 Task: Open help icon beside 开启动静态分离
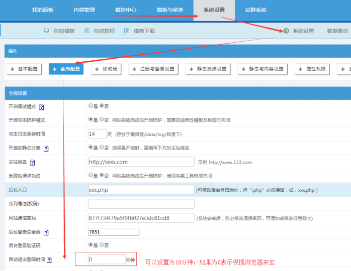click(46, 149)
